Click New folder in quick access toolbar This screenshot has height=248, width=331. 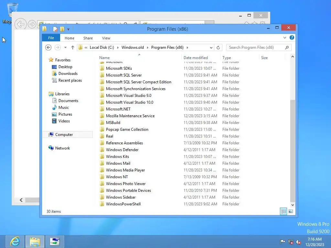point(62,29)
